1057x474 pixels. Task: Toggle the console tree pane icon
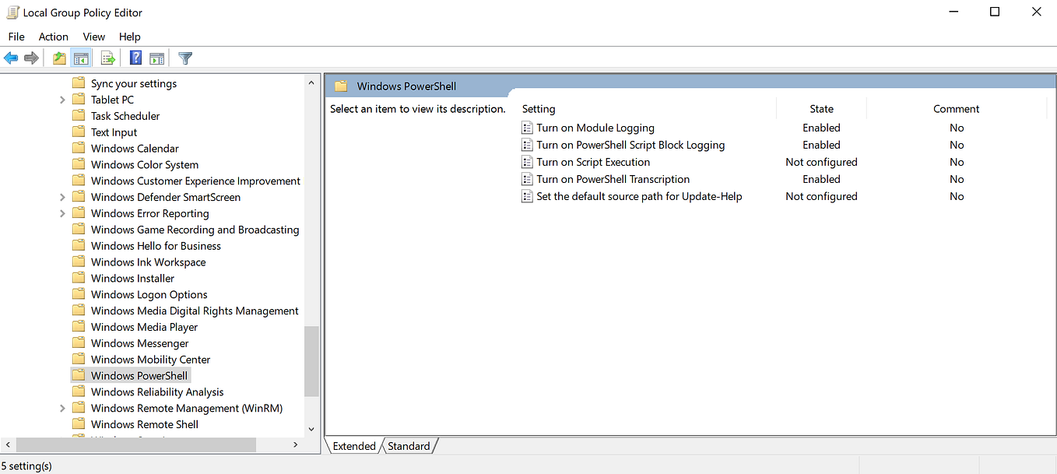click(x=82, y=57)
